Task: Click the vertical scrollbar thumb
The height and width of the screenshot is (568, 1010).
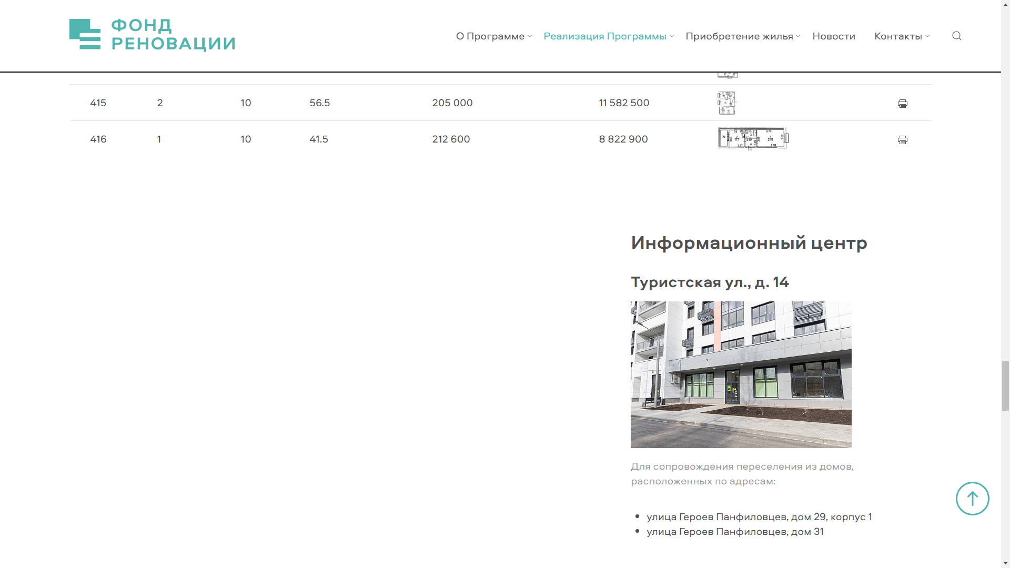Action: (x=1005, y=386)
